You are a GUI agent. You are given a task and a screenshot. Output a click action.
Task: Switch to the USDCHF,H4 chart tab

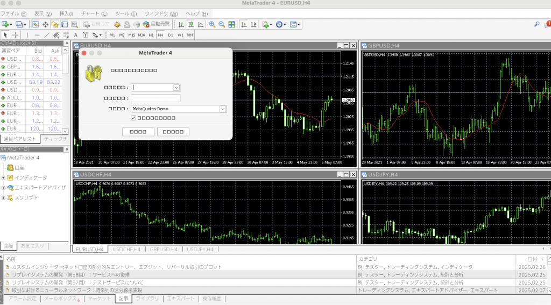[126, 249]
